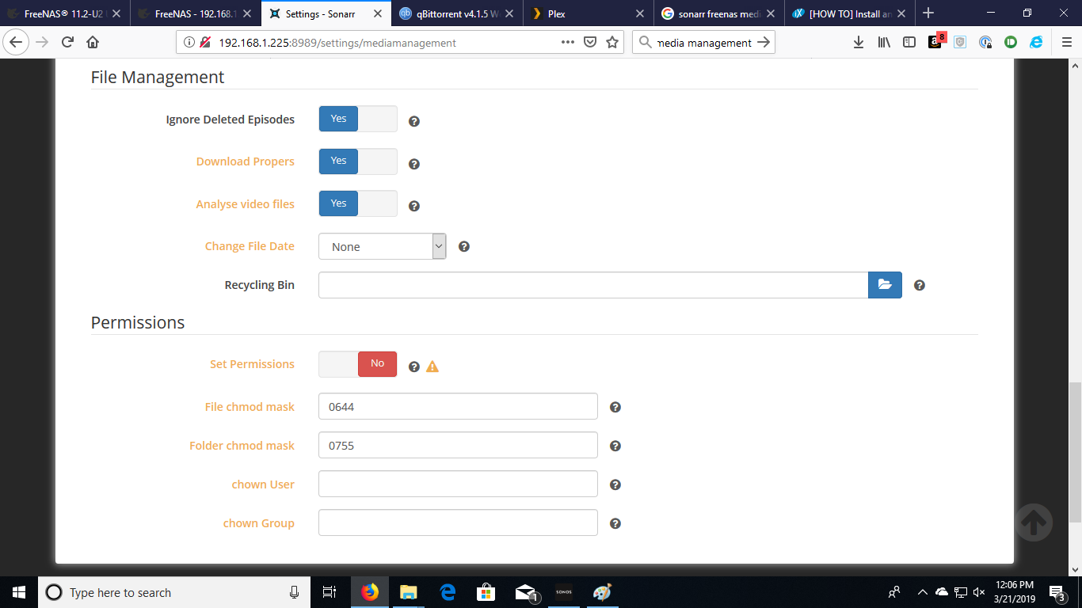Image resolution: width=1082 pixels, height=608 pixels.
Task: Open the Firefox hamburger menu
Action: (x=1066, y=43)
